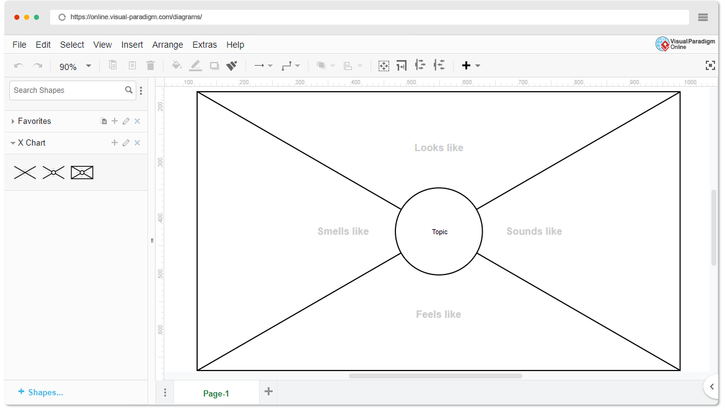Edit the Favorites library with pencil

click(x=126, y=121)
